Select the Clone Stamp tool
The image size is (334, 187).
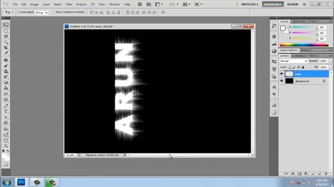6,71
